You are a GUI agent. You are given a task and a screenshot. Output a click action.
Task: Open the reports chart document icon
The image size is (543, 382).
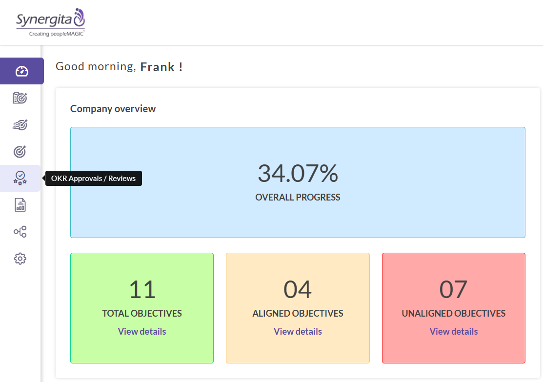(20, 205)
